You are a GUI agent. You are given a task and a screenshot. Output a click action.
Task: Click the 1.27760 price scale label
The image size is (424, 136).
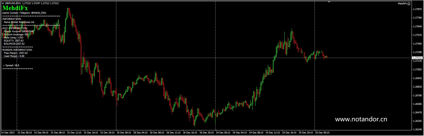[x=418, y=18]
